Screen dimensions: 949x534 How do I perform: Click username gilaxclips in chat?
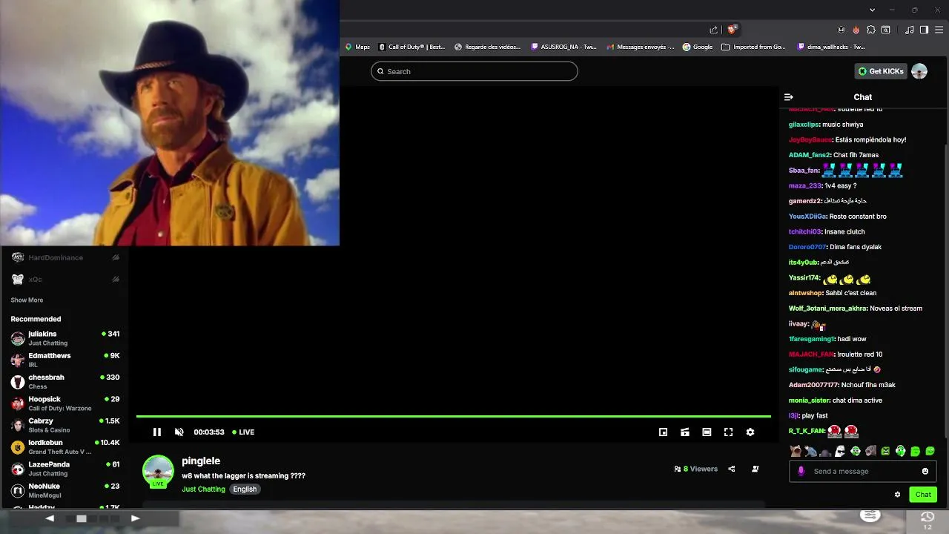(804, 125)
